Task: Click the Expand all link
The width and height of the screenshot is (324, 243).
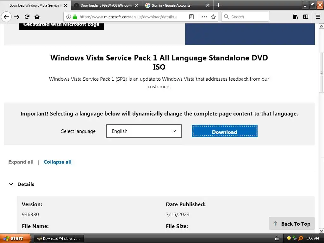Action: [x=21, y=162]
